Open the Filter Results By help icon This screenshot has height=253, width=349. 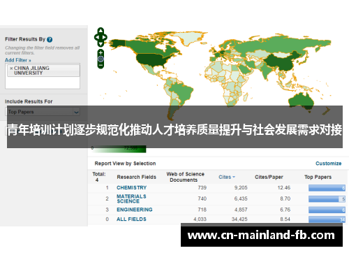click(x=50, y=40)
